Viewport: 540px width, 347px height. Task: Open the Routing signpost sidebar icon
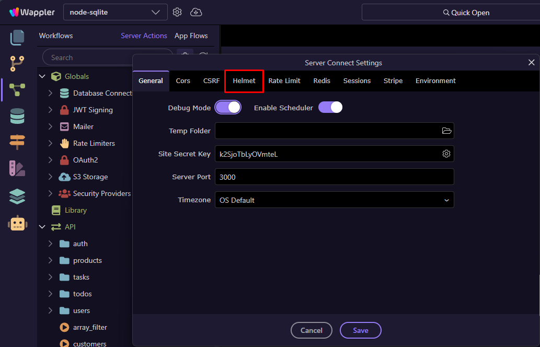coord(17,142)
